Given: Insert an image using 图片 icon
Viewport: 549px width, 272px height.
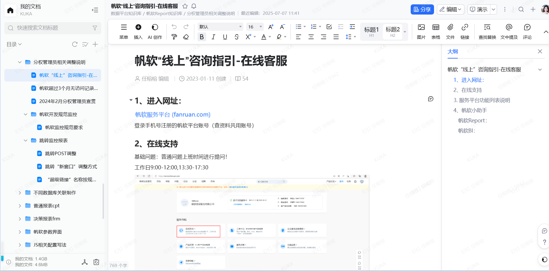Looking at the screenshot, I should pyautogui.click(x=421, y=31).
